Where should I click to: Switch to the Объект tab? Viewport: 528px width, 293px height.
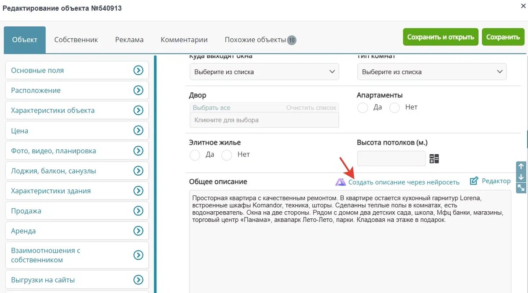(x=25, y=40)
